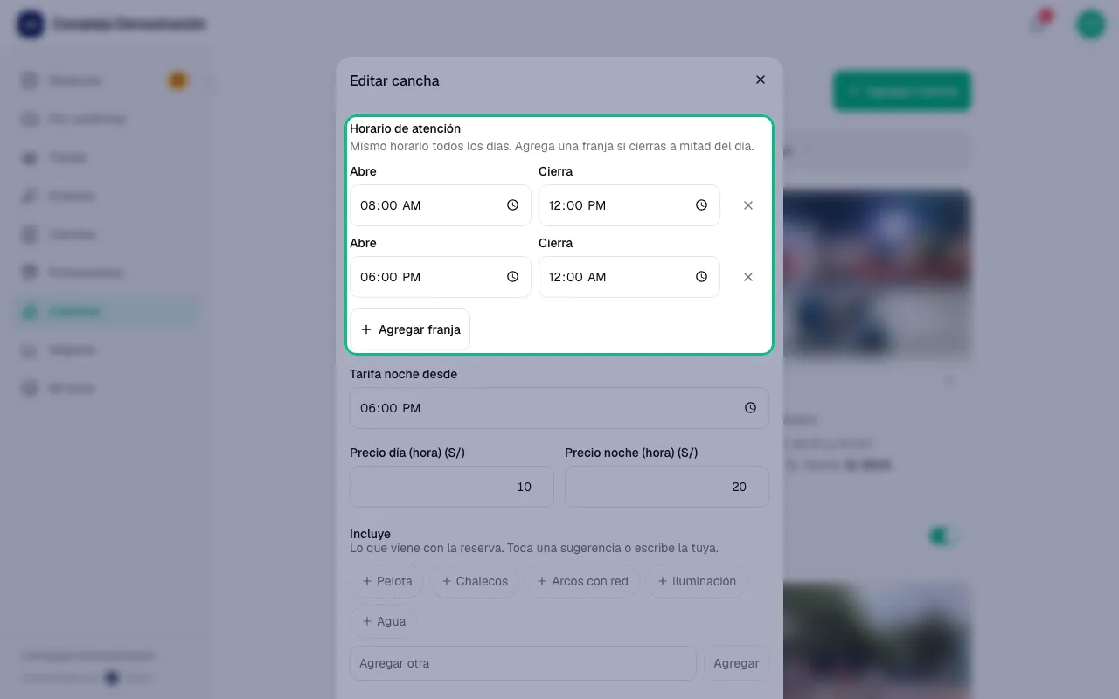Close the Editar cancha dialog
This screenshot has width=1119, height=699.
[761, 80]
